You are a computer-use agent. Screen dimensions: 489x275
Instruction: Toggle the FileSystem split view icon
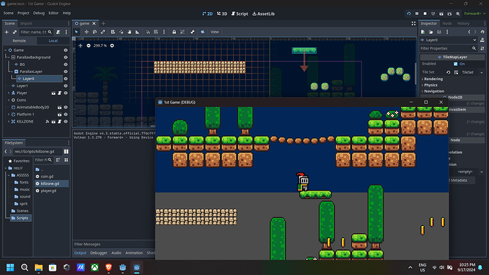pyautogui.click(x=66, y=152)
